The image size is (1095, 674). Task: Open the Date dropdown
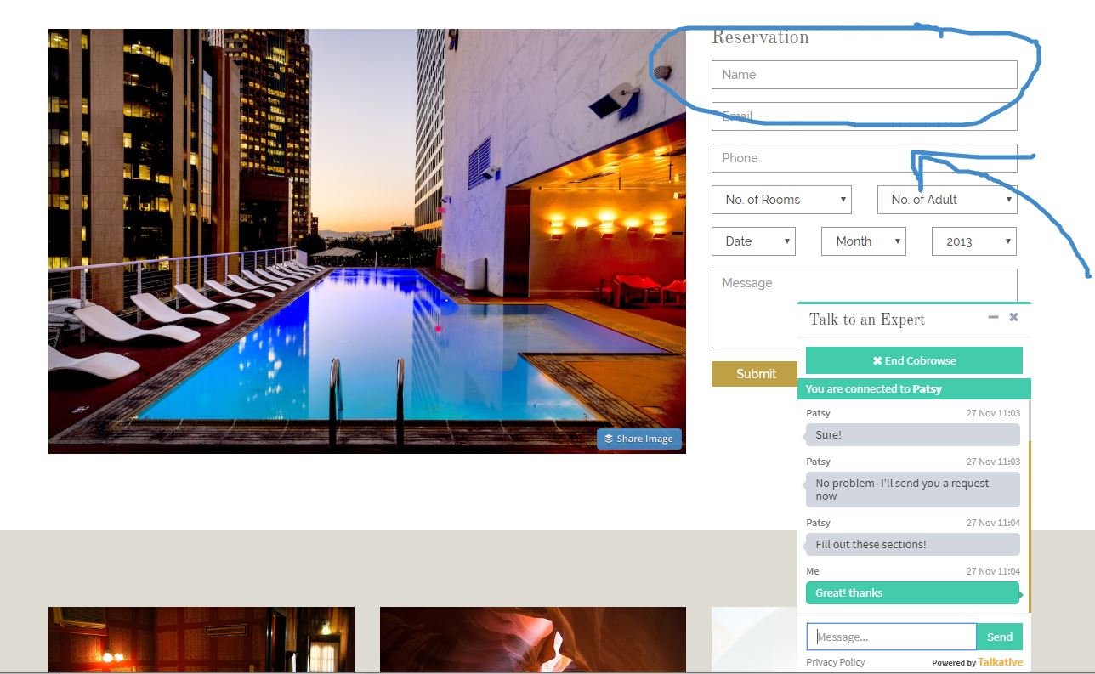pyautogui.click(x=753, y=241)
